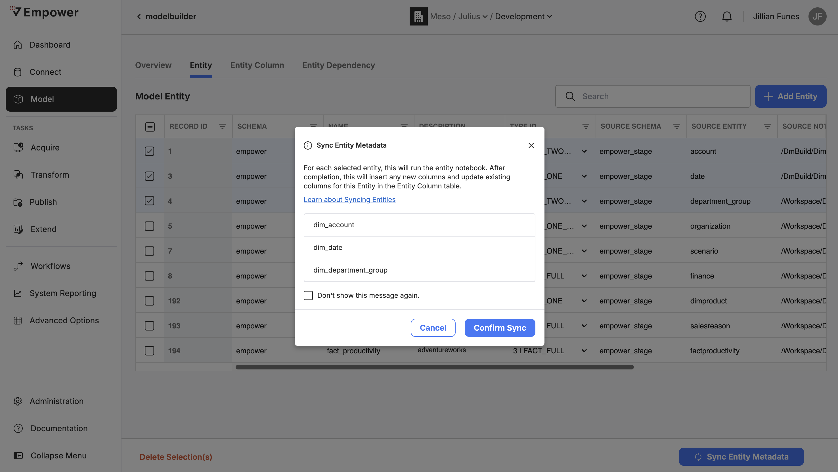Click the Acquire task icon
Screen dimensions: 838x472
pos(18,147)
